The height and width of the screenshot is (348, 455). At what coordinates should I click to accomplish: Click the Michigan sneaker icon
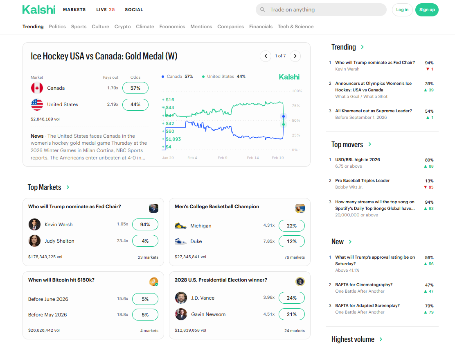point(180,225)
